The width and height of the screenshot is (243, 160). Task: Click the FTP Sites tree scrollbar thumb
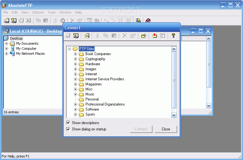click(174, 80)
